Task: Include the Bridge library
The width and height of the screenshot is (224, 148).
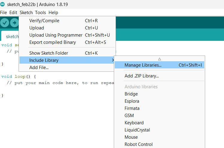Action: pos(131,94)
